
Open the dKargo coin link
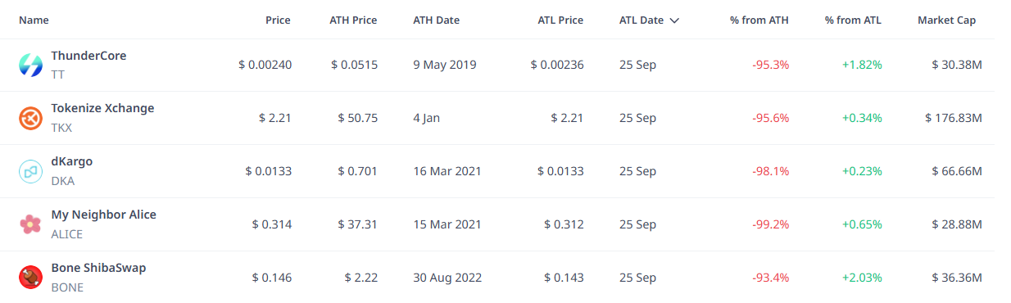72,161
